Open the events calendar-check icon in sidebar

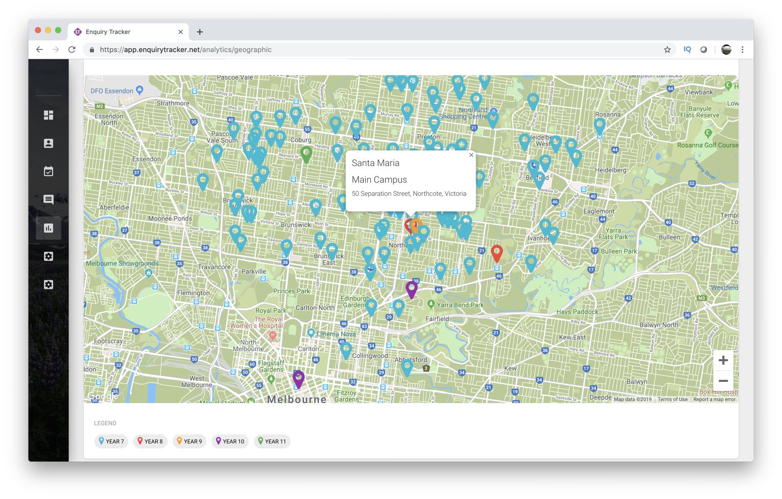coord(48,172)
